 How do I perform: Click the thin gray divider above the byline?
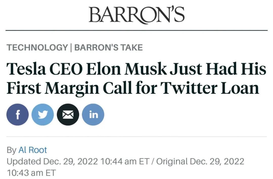tap(136, 137)
